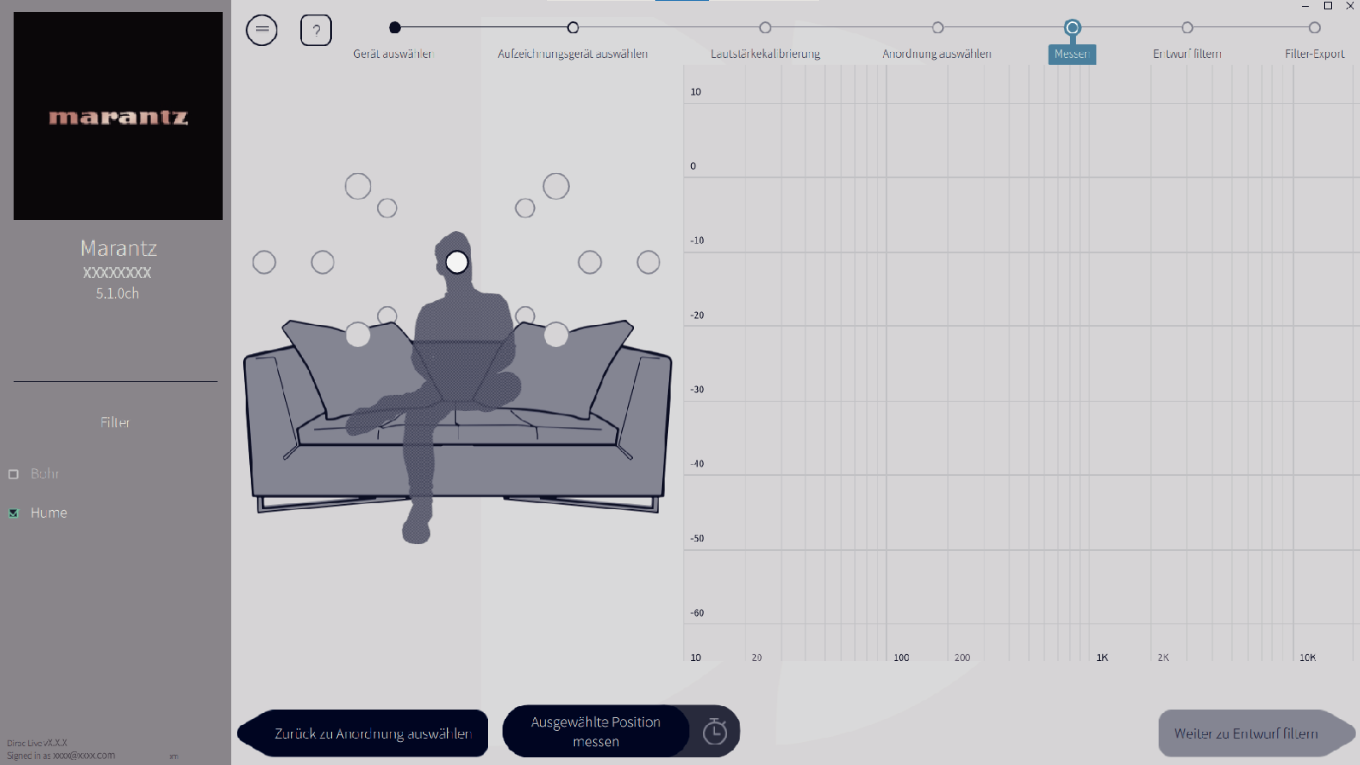Select the large upper-left microphone position circle
Image resolution: width=1360 pixels, height=765 pixels.
(x=358, y=186)
